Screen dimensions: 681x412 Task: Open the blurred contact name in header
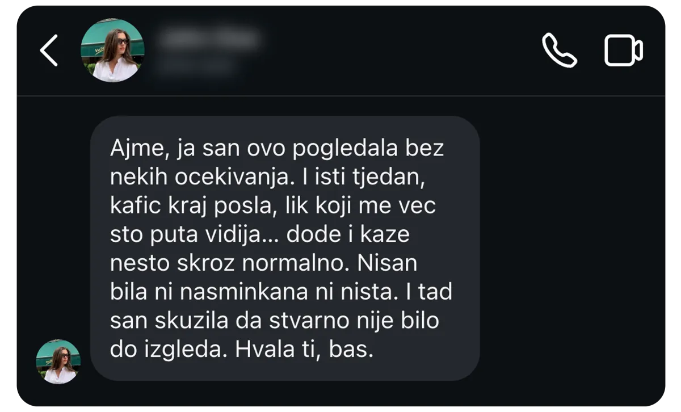pos(209,40)
